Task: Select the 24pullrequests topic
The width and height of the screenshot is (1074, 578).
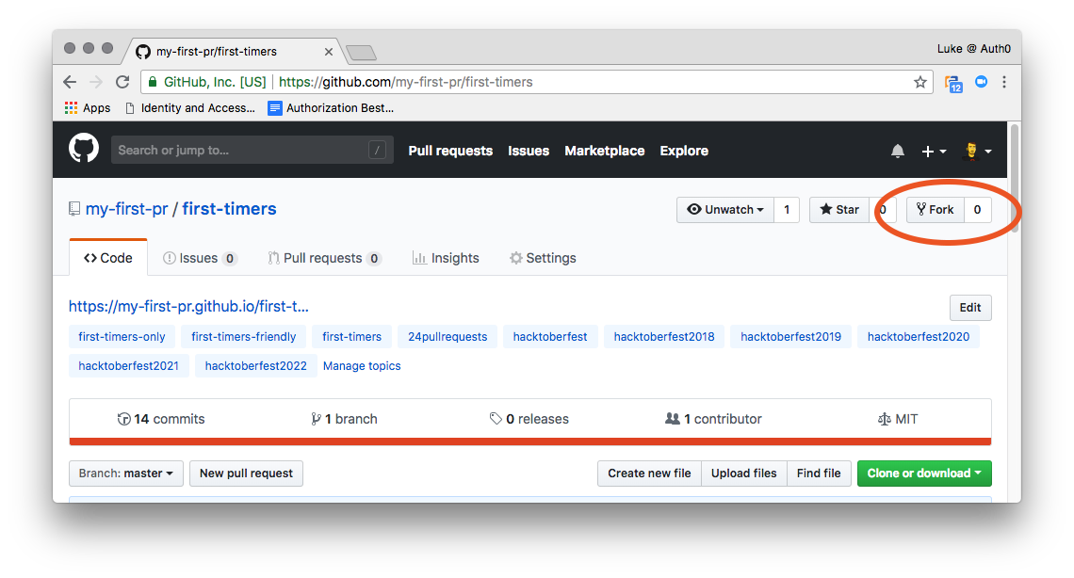Action: click(x=447, y=337)
